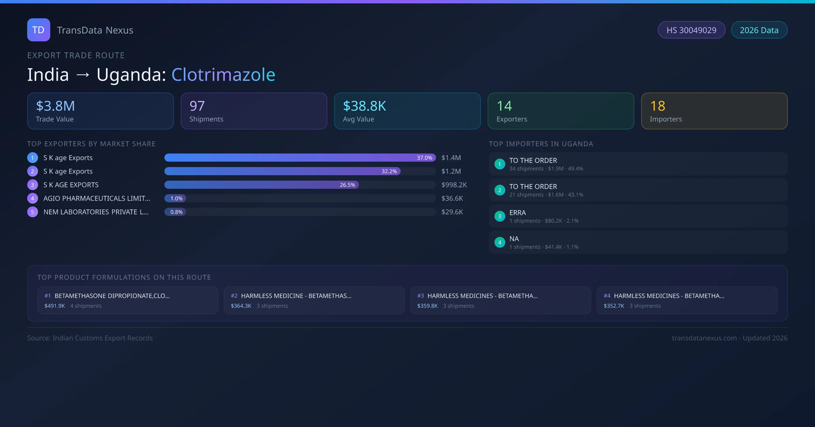
Task: Click the green rank 1 importer badge
Action: [500, 164]
